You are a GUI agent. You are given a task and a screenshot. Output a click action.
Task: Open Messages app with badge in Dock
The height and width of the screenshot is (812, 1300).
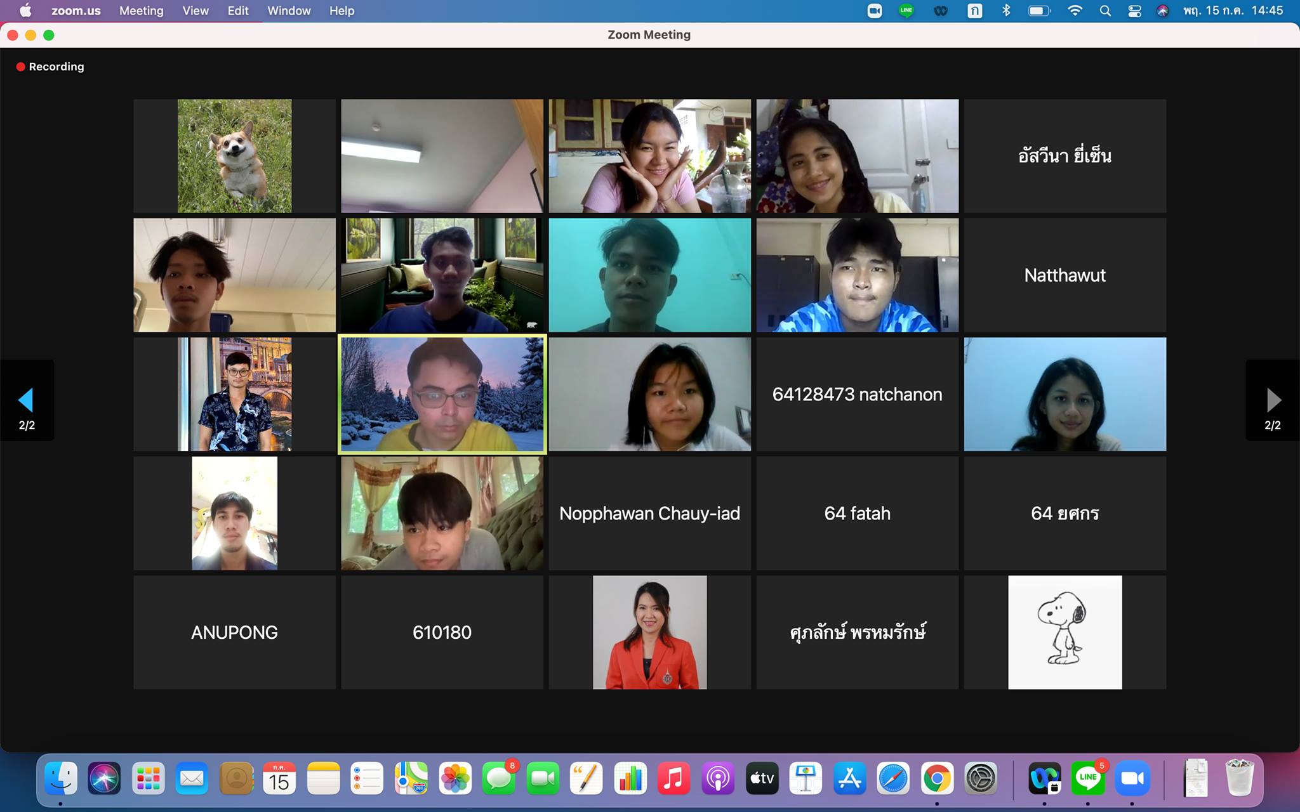(x=499, y=778)
